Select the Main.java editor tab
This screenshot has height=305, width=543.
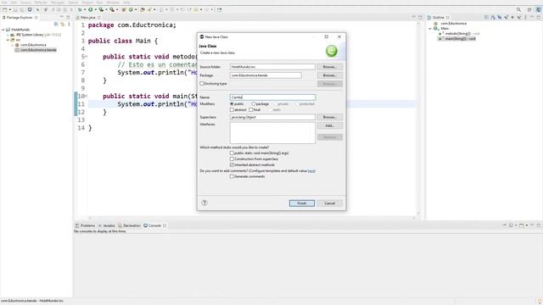tap(88, 17)
